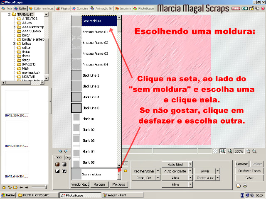
Task: Click the Desfazer Todos button
Action: click(249, 171)
